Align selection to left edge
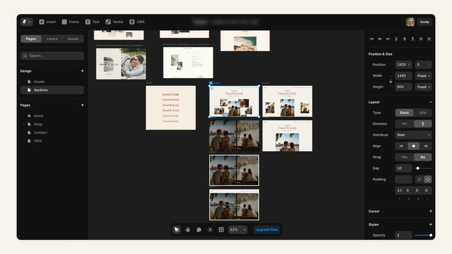This screenshot has width=452, height=254. [x=372, y=39]
